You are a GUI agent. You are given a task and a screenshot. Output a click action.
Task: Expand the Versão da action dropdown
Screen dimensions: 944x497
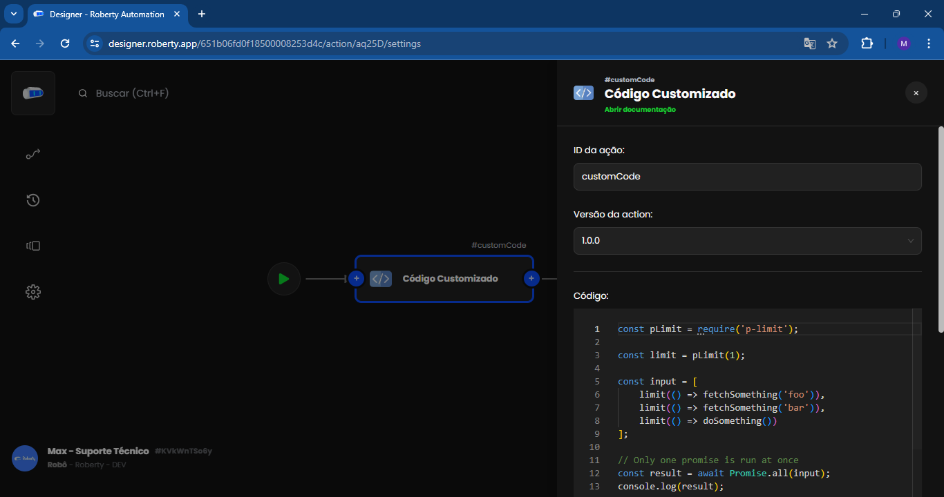(747, 241)
